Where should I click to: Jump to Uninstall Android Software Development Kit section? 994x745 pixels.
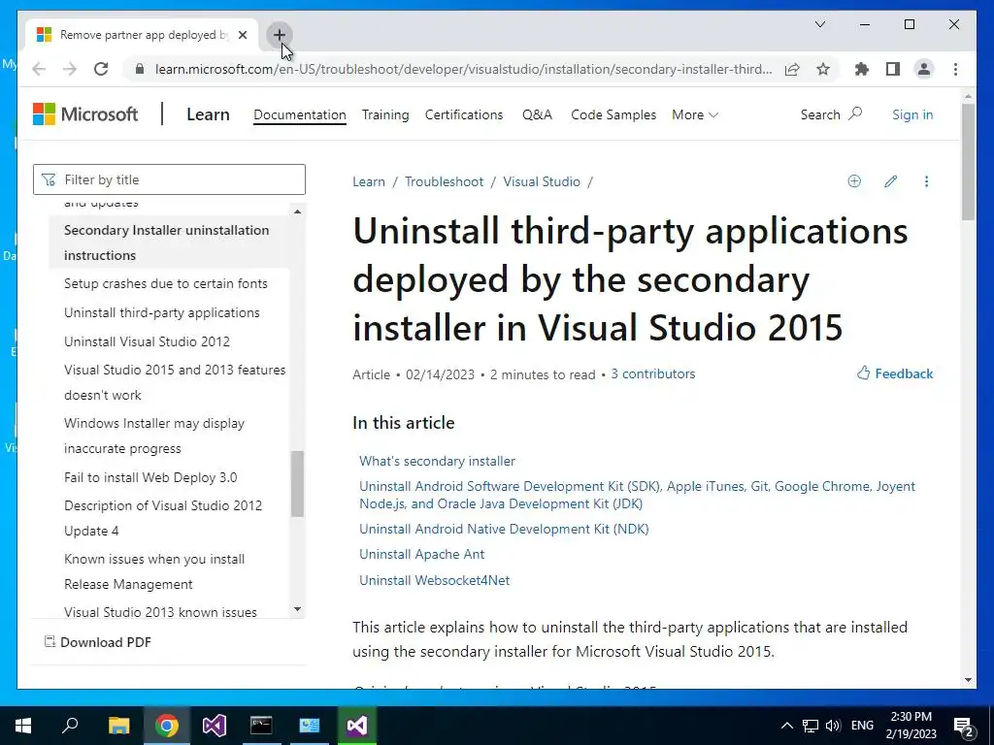pos(637,495)
